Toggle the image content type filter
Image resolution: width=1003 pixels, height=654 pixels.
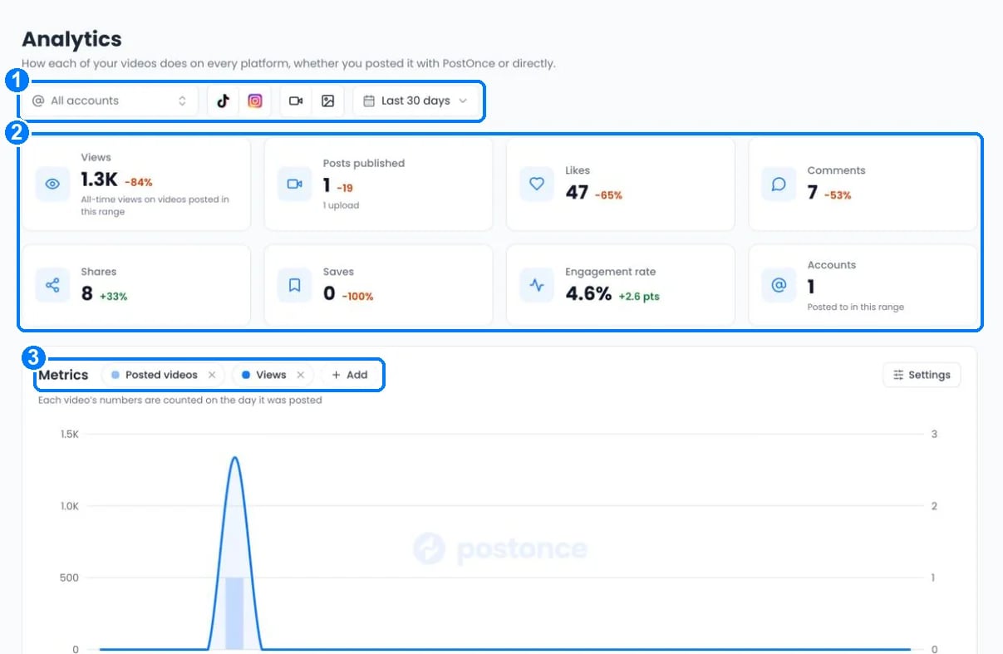coord(328,101)
